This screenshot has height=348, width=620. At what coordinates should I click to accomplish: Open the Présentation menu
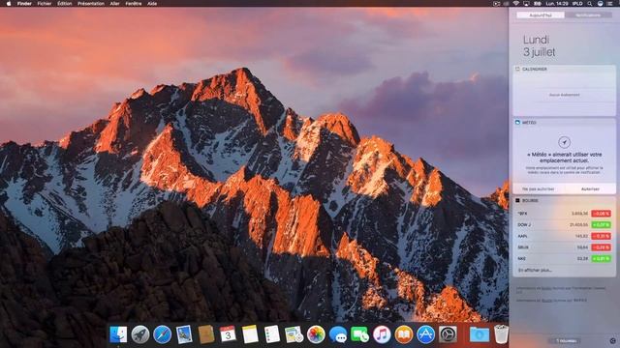point(91,4)
